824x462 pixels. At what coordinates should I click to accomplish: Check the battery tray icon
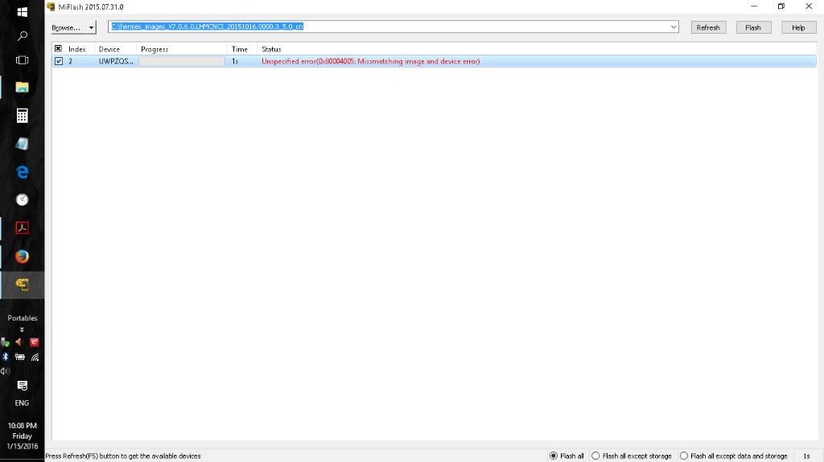point(20,357)
